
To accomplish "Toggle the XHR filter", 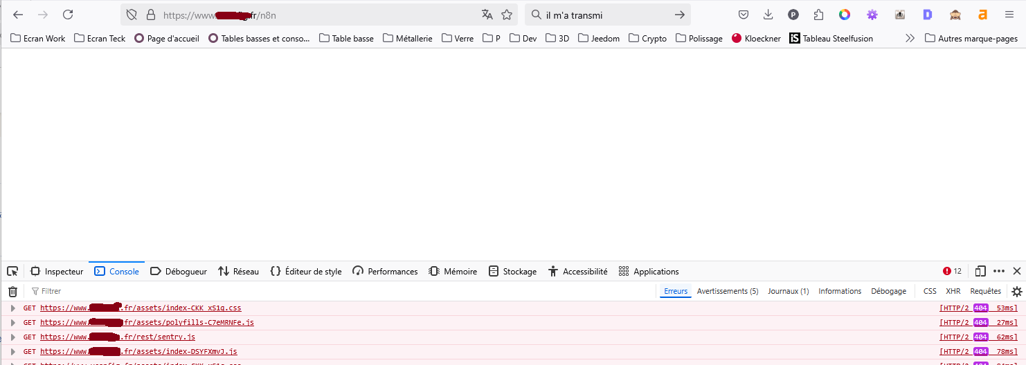I will pyautogui.click(x=953, y=292).
